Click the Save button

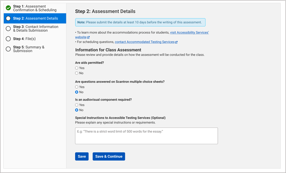(x=82, y=156)
